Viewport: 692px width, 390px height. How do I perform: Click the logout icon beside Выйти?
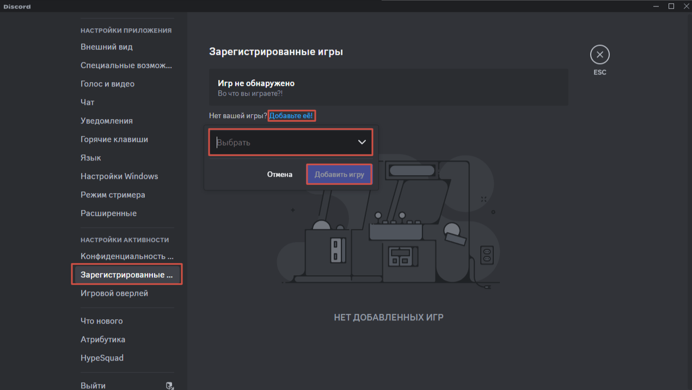[169, 386]
